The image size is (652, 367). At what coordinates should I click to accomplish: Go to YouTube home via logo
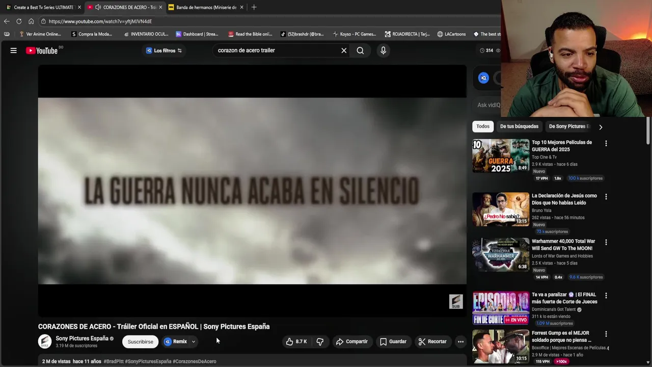pos(42,50)
